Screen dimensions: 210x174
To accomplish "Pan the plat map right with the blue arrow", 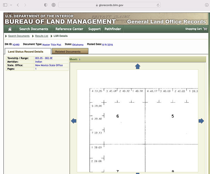I will tap(201, 121).
